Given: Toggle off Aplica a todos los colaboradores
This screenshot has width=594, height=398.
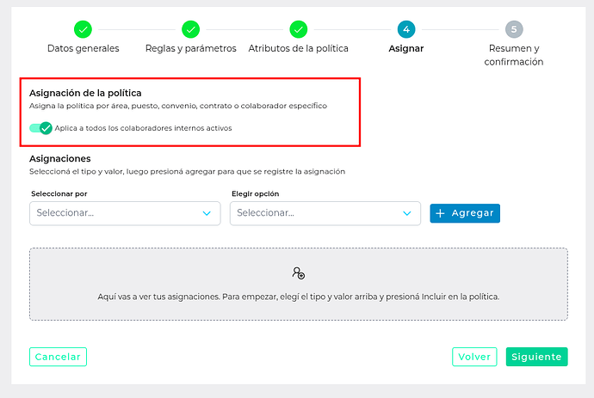Looking at the screenshot, I should click(x=40, y=128).
